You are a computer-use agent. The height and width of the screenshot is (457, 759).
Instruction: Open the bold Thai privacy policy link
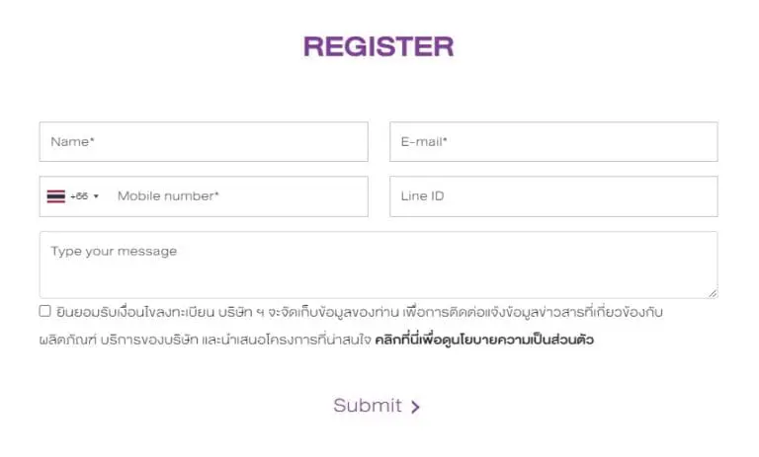[x=484, y=340]
